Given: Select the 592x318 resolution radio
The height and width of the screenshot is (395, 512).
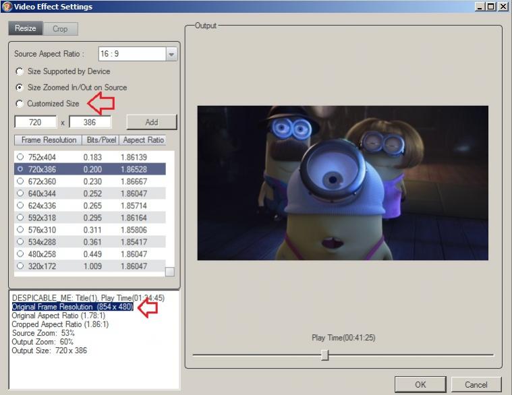Looking at the screenshot, I should (20, 217).
